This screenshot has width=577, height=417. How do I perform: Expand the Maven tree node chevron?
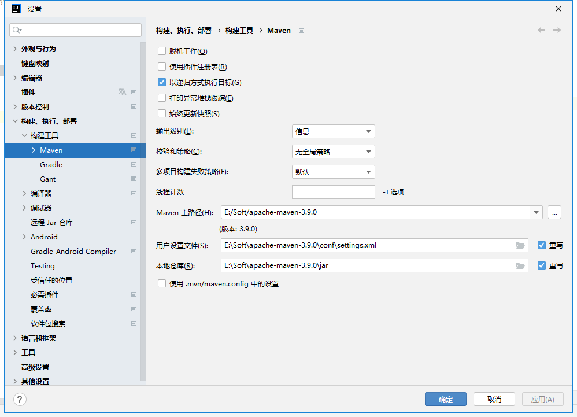point(34,150)
